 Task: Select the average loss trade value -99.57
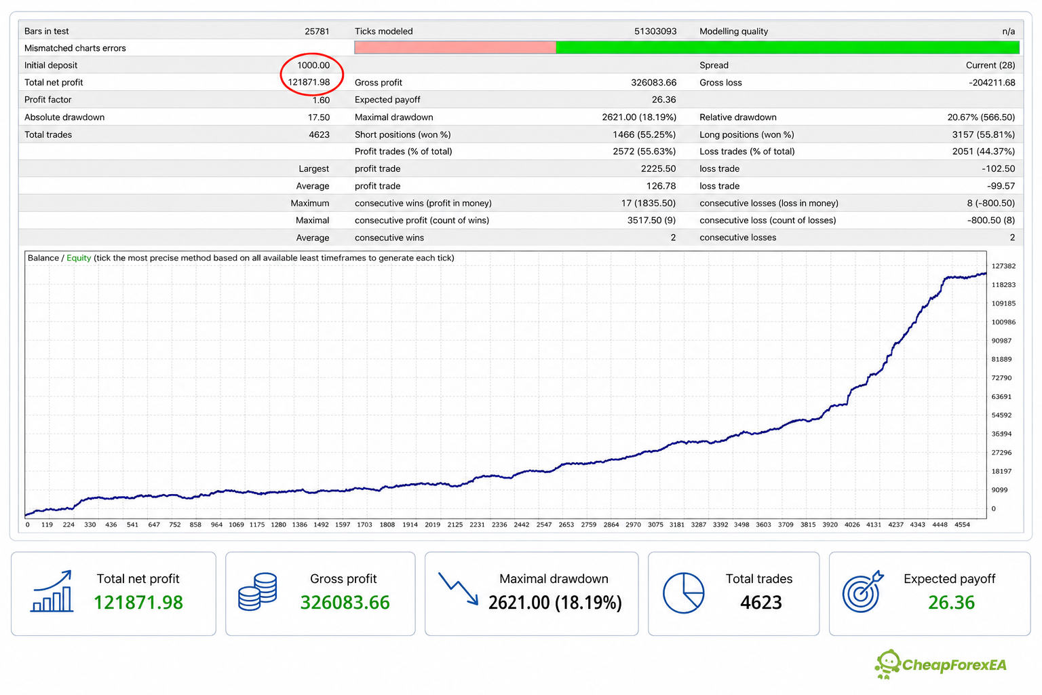[1001, 186]
